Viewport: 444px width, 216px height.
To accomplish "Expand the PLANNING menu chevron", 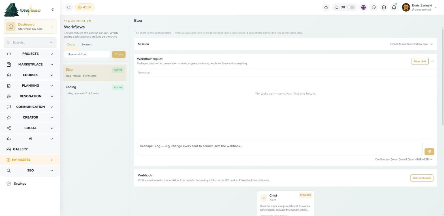I will coord(52,86).
